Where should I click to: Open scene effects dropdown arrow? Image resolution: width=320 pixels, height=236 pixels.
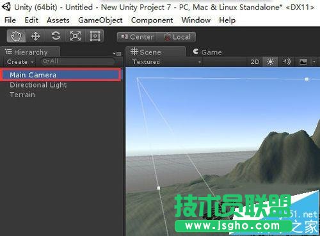click(x=314, y=62)
